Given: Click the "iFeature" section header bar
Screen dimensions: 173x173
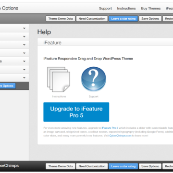Looking at the screenshot, I should tap(105, 43).
